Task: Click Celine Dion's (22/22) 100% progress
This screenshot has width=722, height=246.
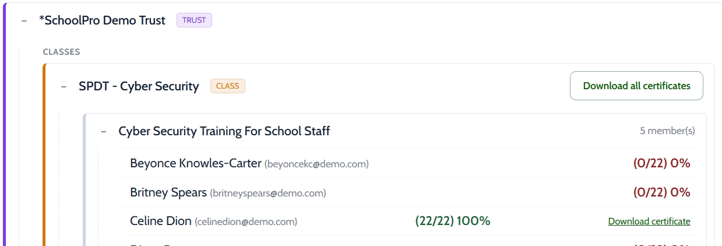Action: [453, 221]
